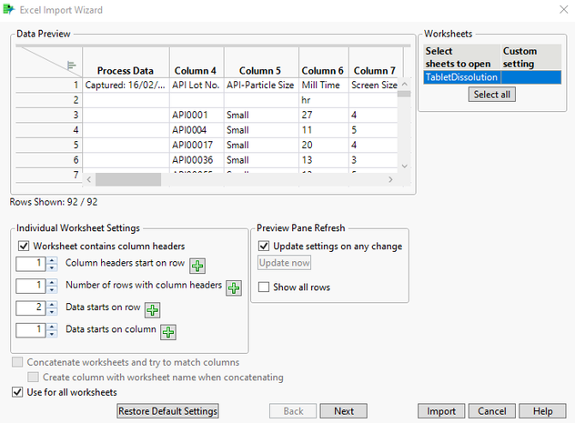Screen dimensions: 575x423
Task: Click the Column 5 header in preview
Action: click(x=260, y=71)
